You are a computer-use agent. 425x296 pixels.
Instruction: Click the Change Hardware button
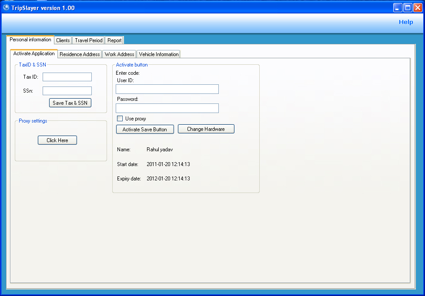tap(206, 129)
